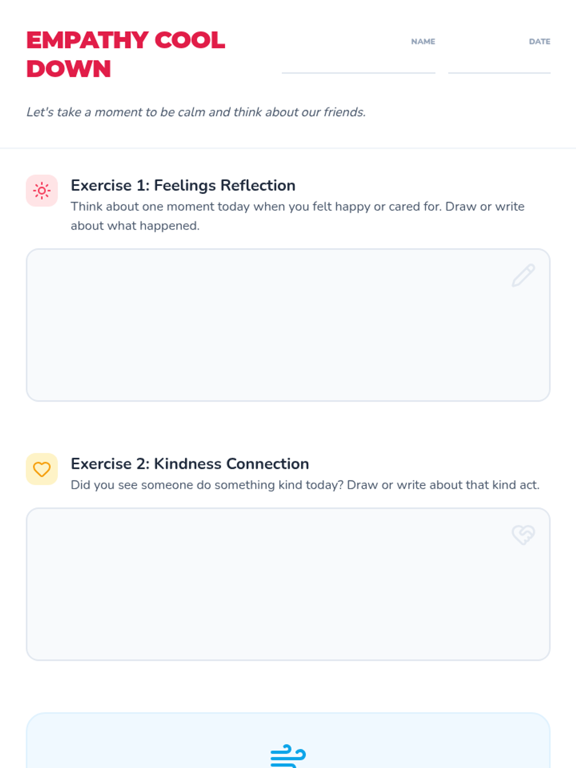Click the horizontal divider below the subtitle
The width and height of the screenshot is (576, 768).
[x=288, y=148]
